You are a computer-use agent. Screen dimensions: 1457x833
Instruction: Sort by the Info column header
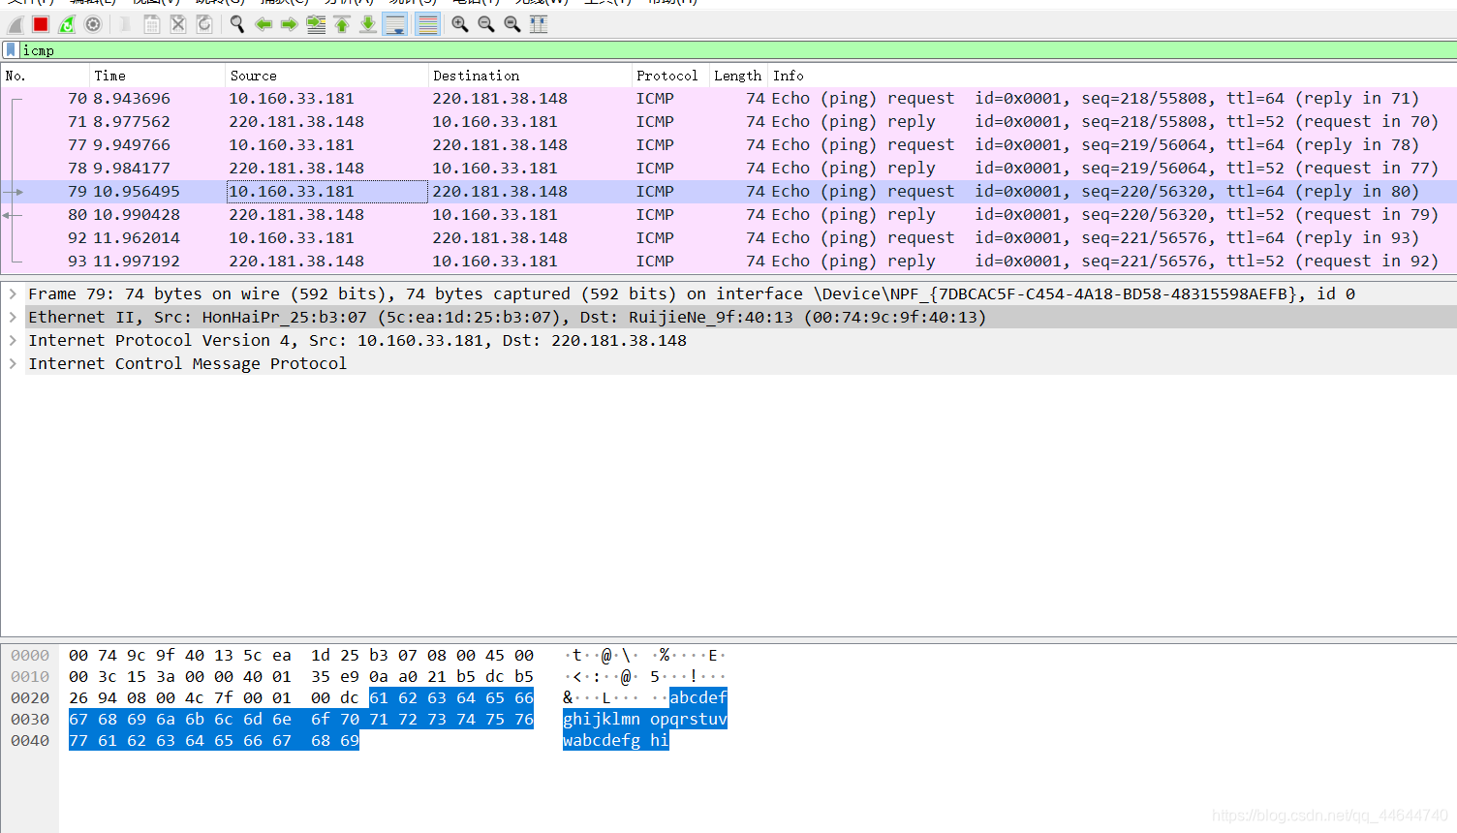1112,76
